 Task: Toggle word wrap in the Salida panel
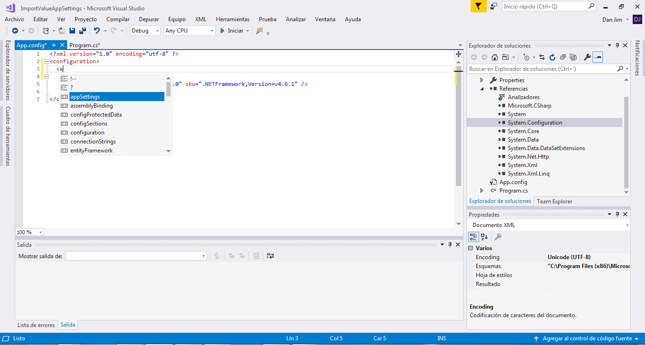coord(270,256)
